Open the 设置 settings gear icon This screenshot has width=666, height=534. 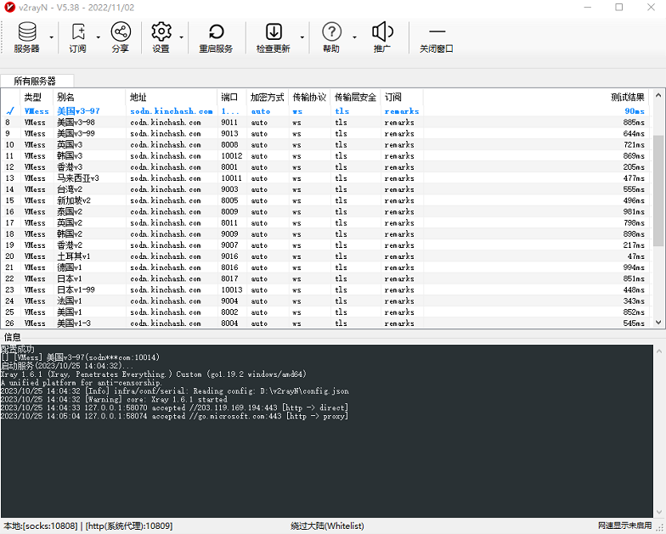pyautogui.click(x=161, y=37)
